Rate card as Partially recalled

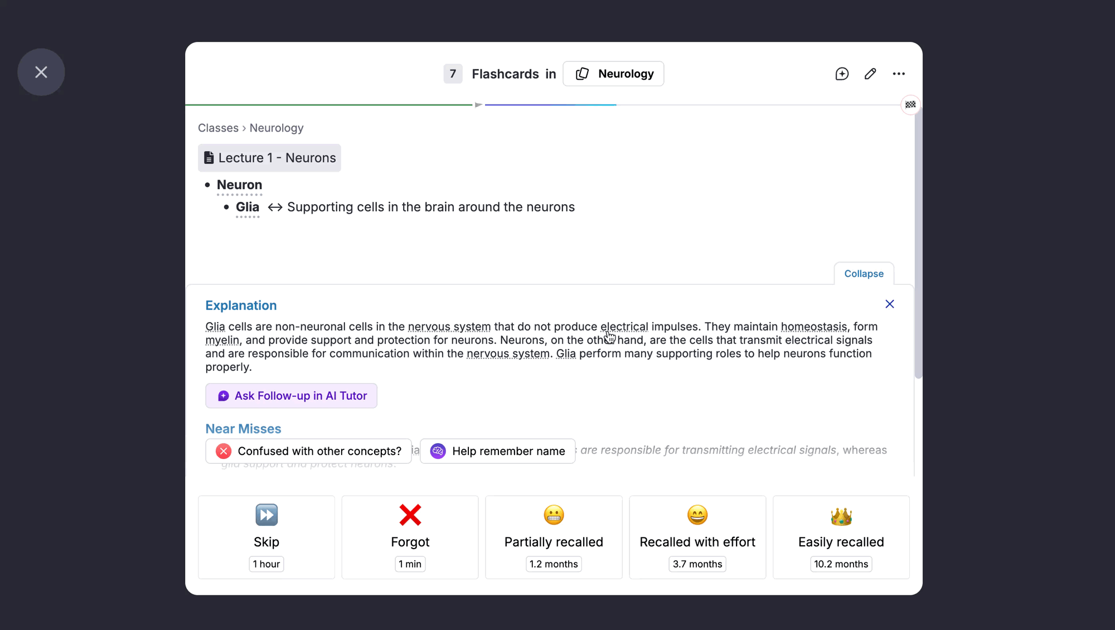pyautogui.click(x=554, y=537)
